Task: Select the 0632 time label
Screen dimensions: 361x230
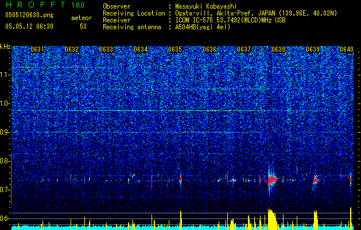Action: pos(72,49)
